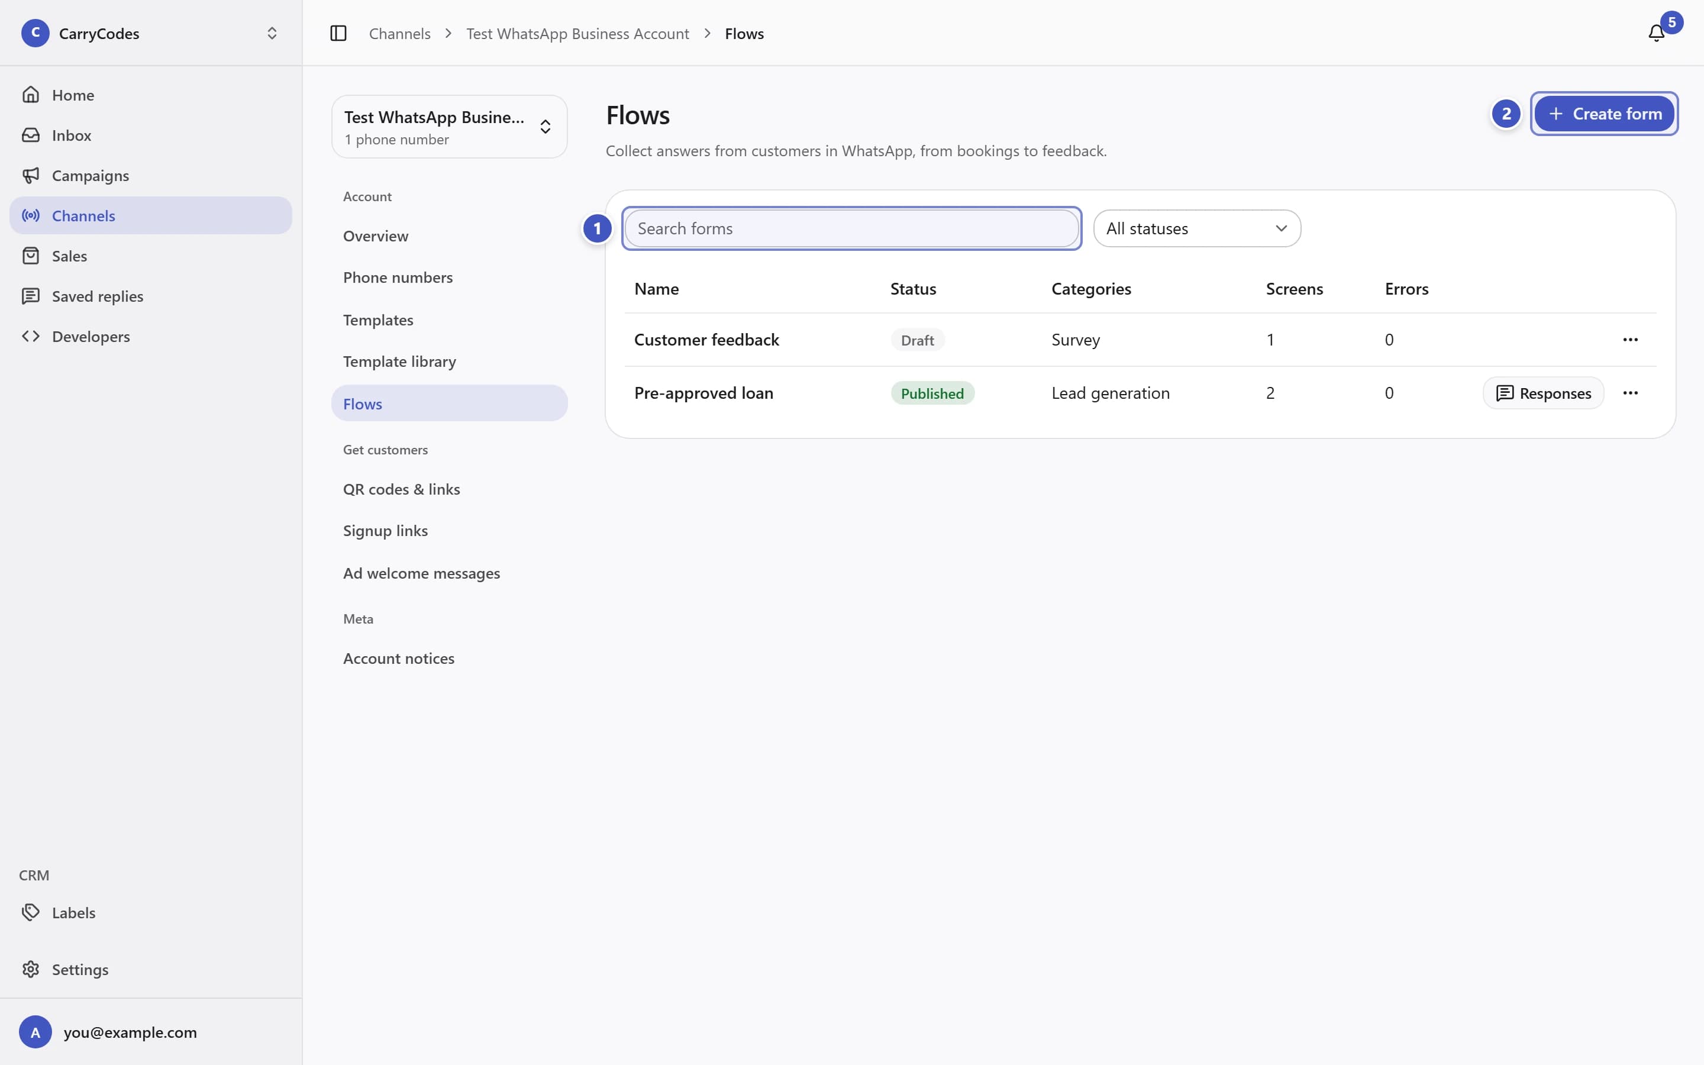
Task: Click the Campaigns megaphone icon
Action: (x=31, y=175)
